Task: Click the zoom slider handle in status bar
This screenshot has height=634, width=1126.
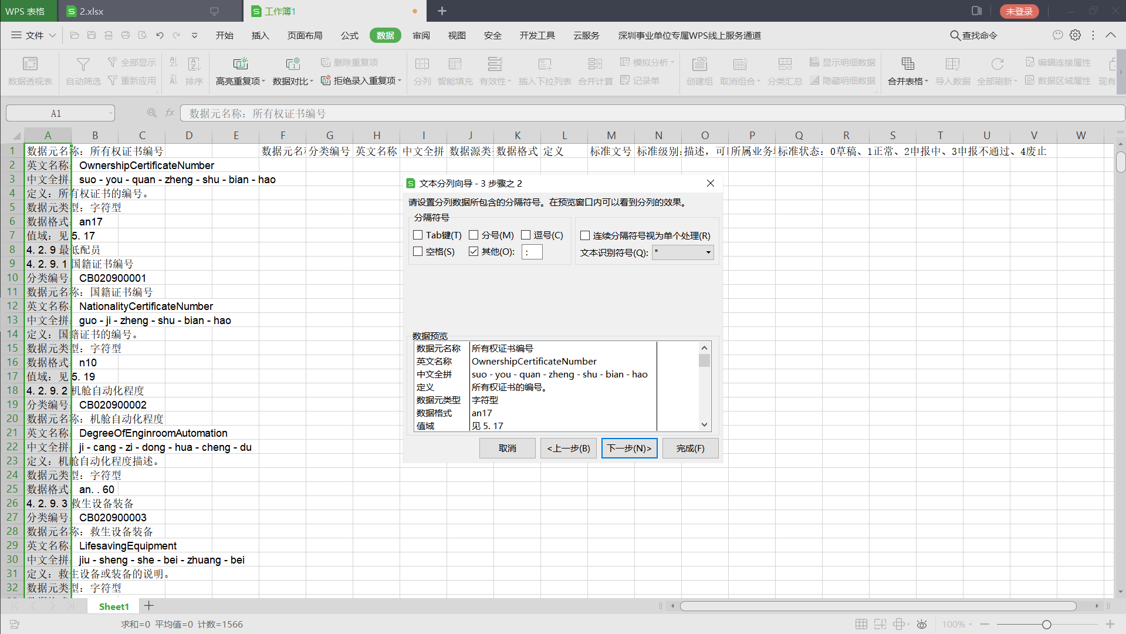Action: (x=1046, y=624)
